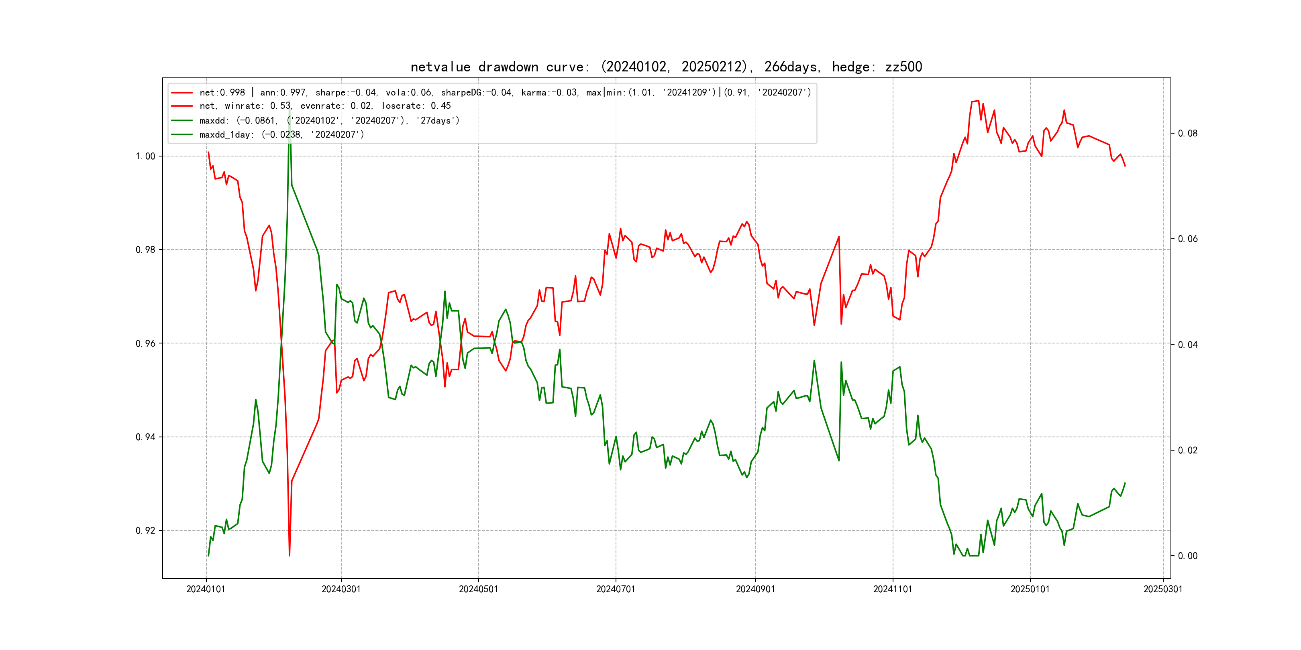
Task: Click the x-axis label 20240301
Action: click(x=341, y=589)
